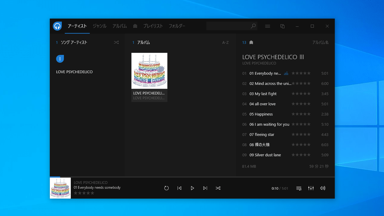The image size is (384, 216).
Task: Skip to the next track
Action: (205, 188)
